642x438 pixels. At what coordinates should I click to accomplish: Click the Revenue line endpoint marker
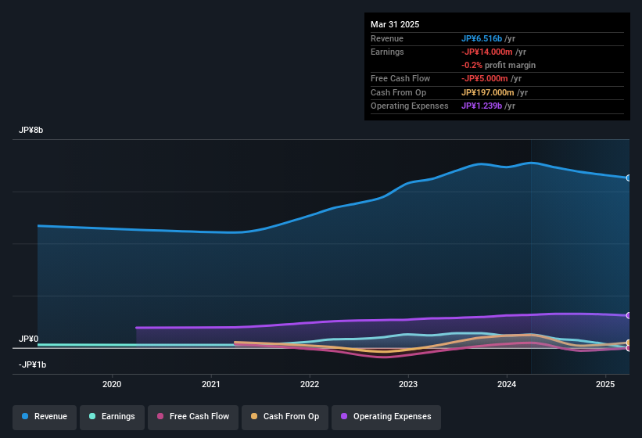[629, 178]
